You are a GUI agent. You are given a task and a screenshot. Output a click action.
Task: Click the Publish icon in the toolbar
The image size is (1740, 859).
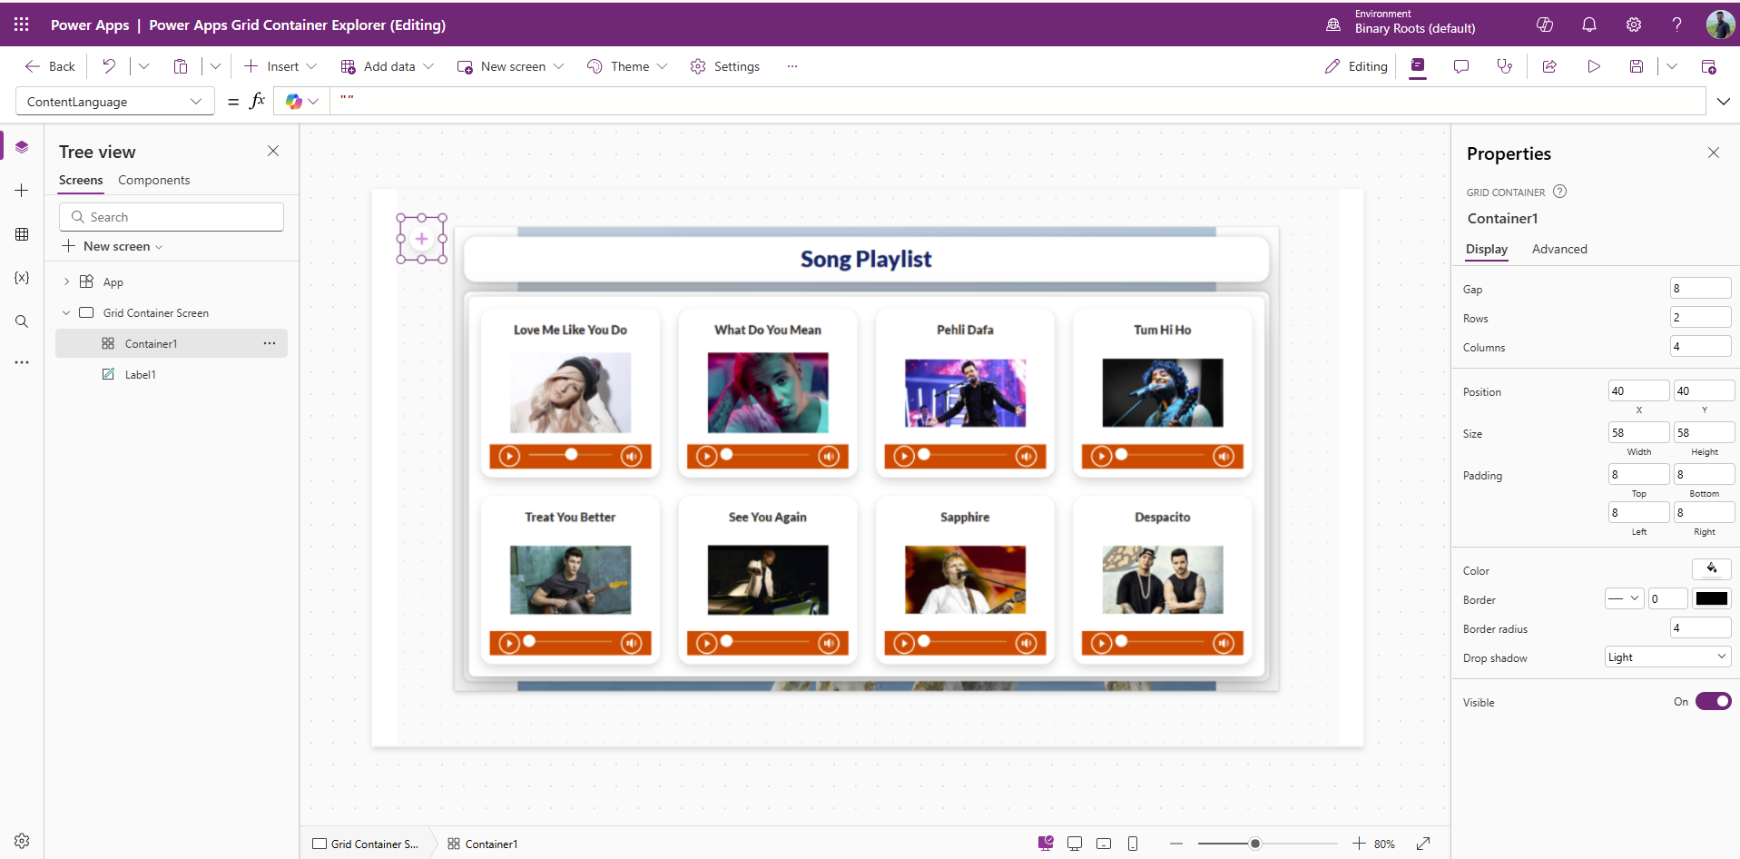(1708, 66)
